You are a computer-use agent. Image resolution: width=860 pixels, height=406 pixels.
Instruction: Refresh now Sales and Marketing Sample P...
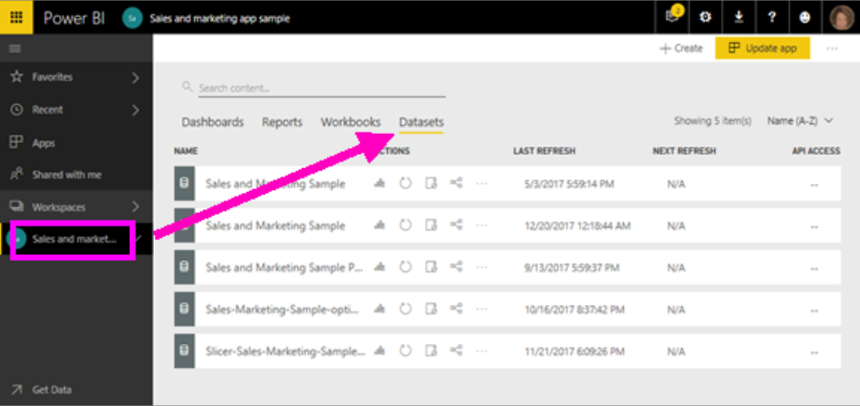pos(405,267)
